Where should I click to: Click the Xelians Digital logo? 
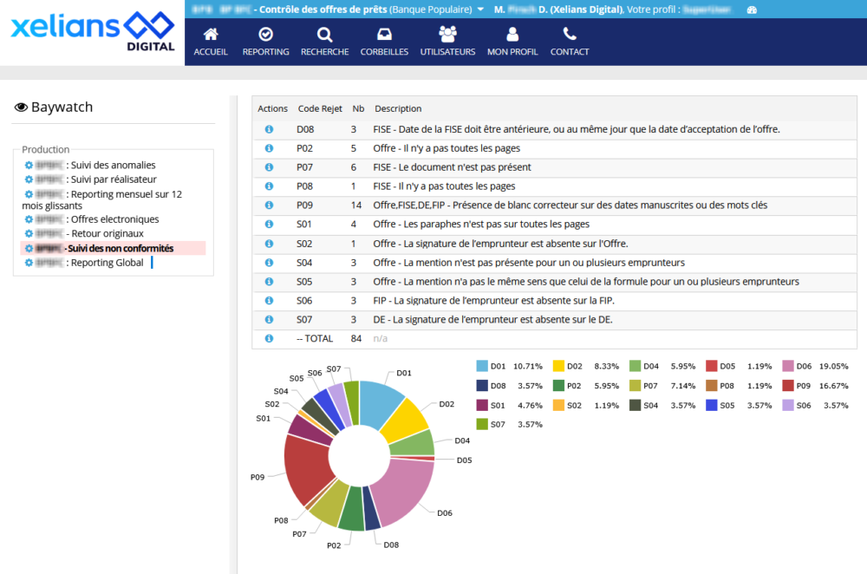click(x=92, y=31)
